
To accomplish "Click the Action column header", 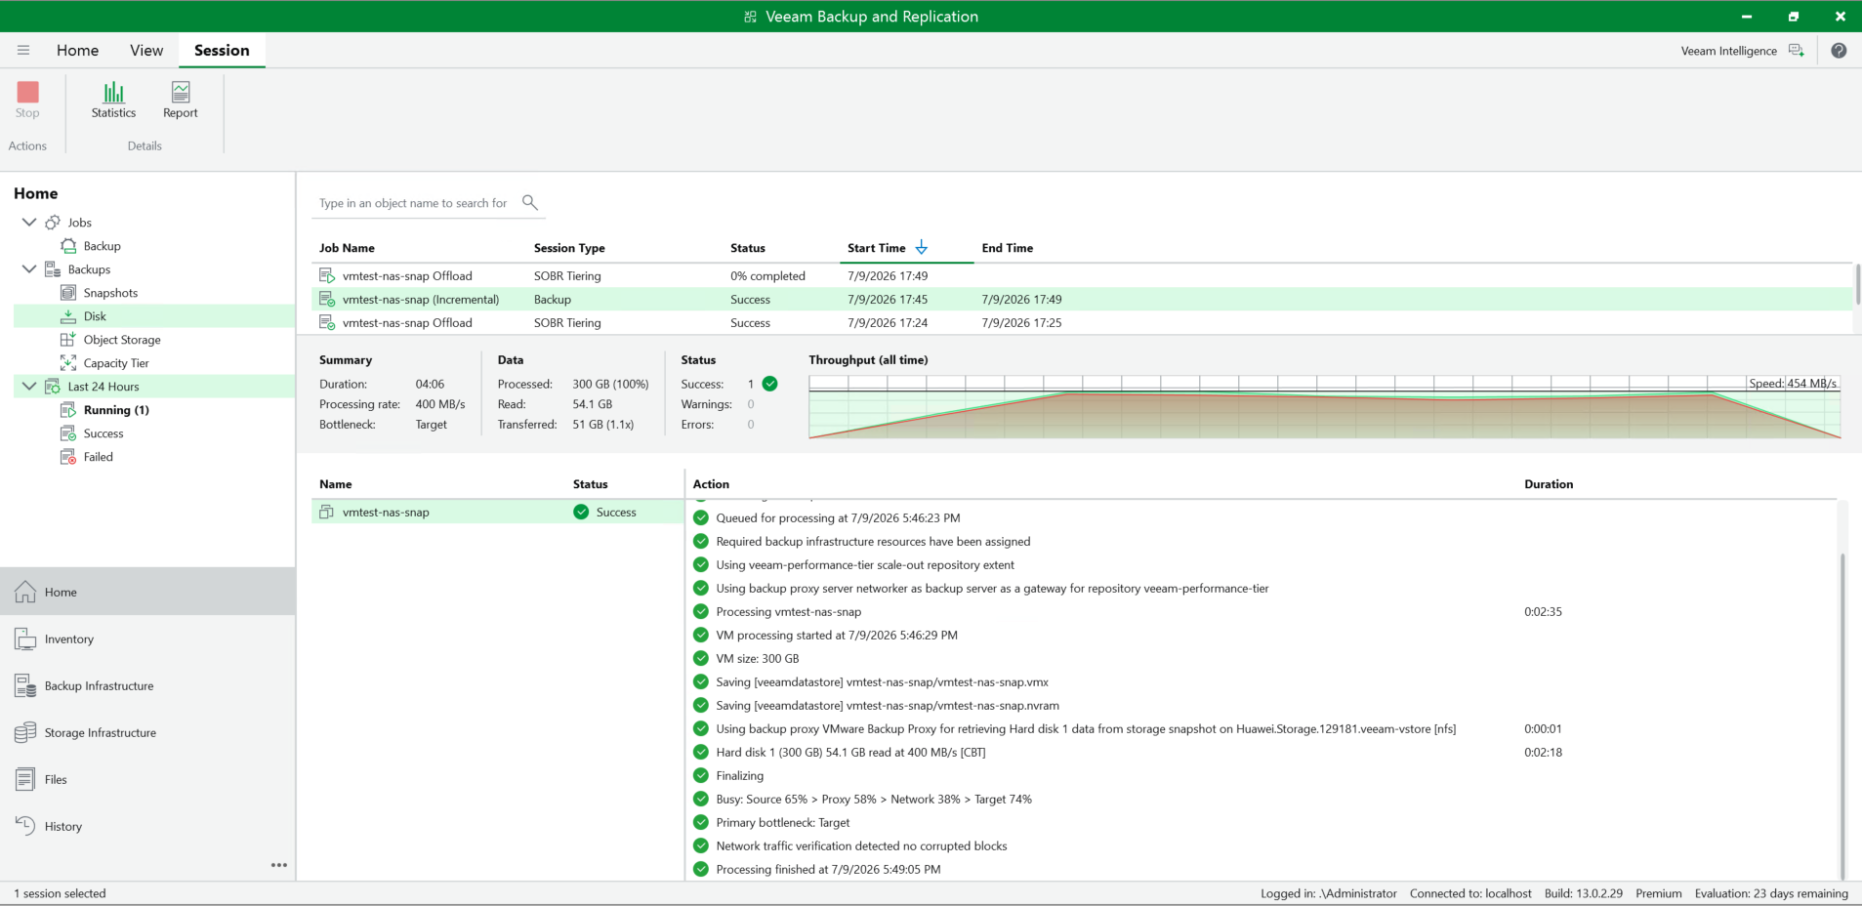I will coord(711,484).
